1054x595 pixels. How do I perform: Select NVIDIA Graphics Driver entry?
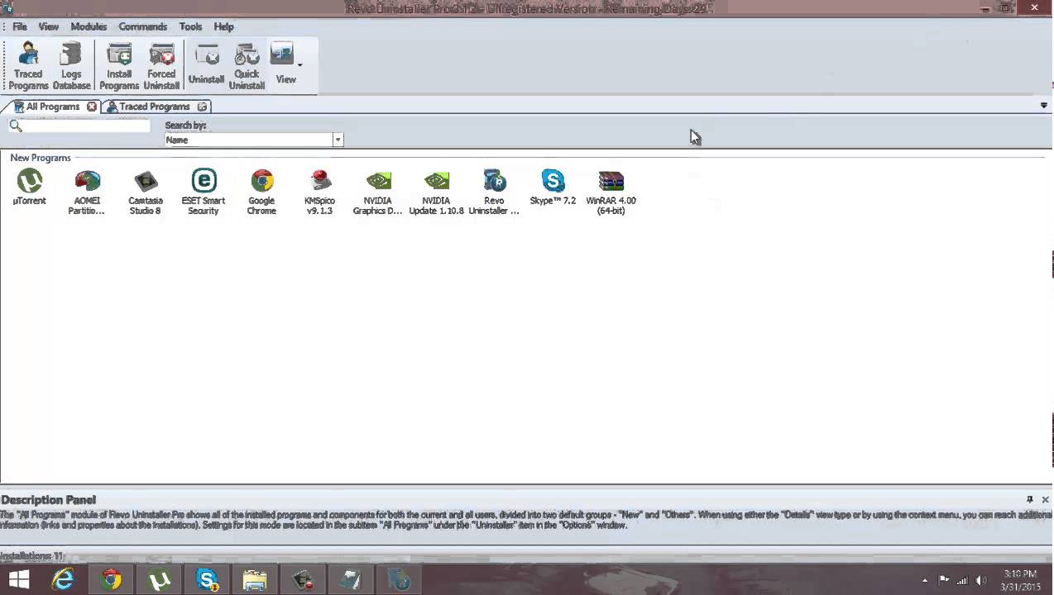[x=378, y=192]
